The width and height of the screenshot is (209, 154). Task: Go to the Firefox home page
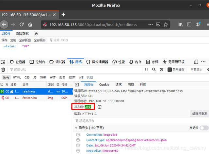(x=30, y=24)
